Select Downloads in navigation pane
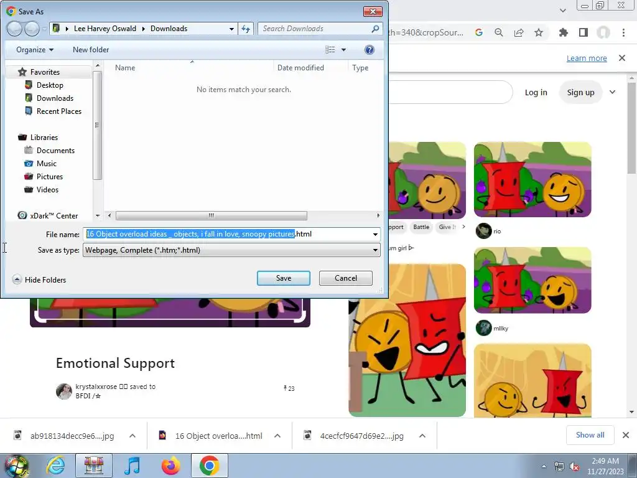Viewport: 637px width, 478px height. click(55, 98)
